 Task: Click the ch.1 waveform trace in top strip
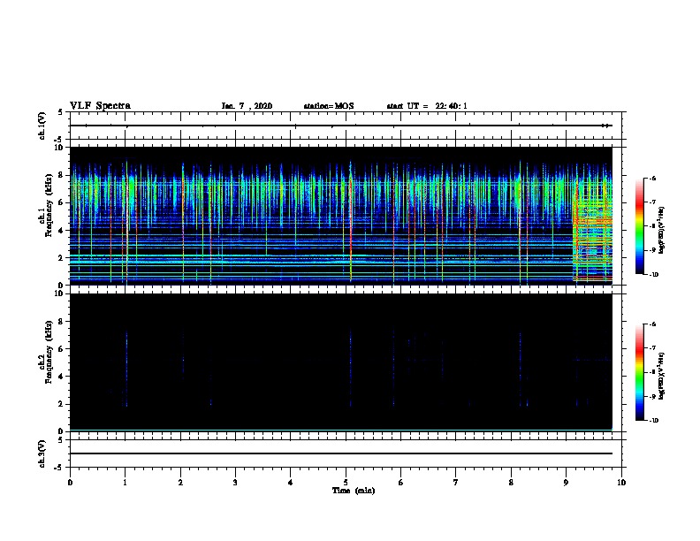click(341, 126)
